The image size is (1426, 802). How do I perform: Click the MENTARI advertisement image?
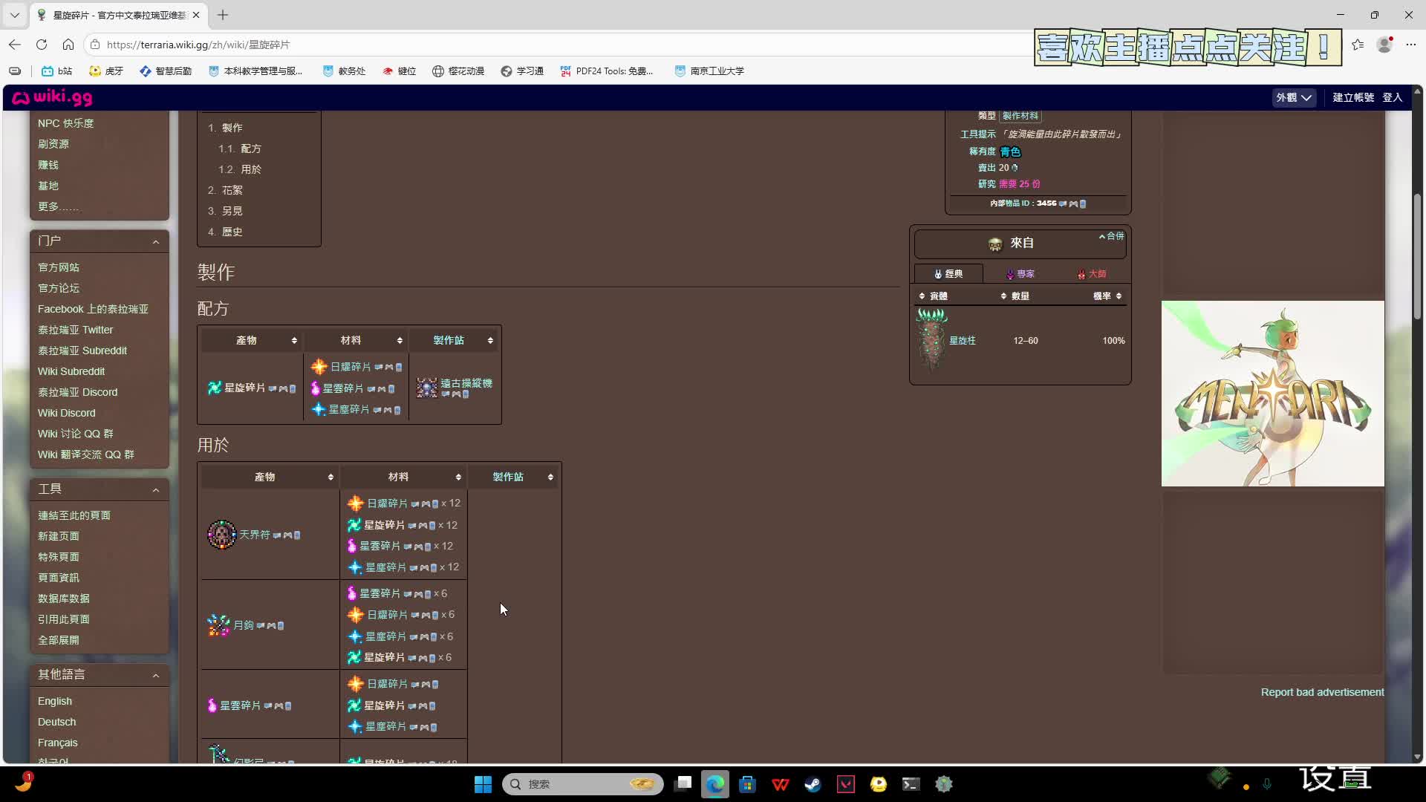pyautogui.click(x=1272, y=394)
